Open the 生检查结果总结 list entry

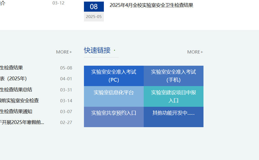tap(16, 90)
